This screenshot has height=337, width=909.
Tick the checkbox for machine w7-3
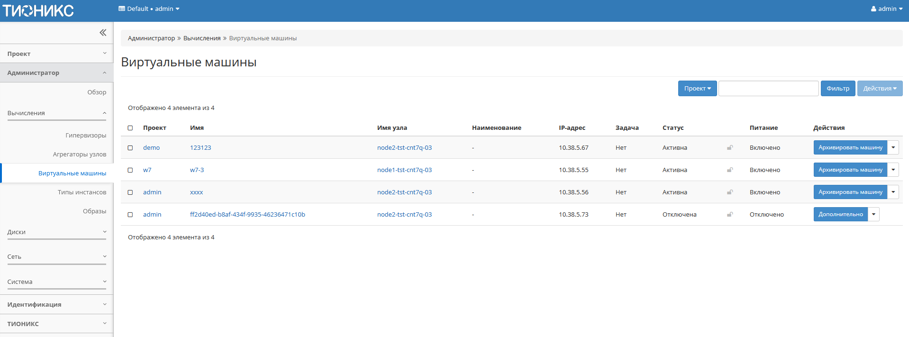point(130,170)
